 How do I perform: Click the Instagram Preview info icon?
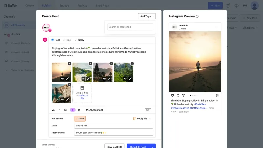[197, 16]
